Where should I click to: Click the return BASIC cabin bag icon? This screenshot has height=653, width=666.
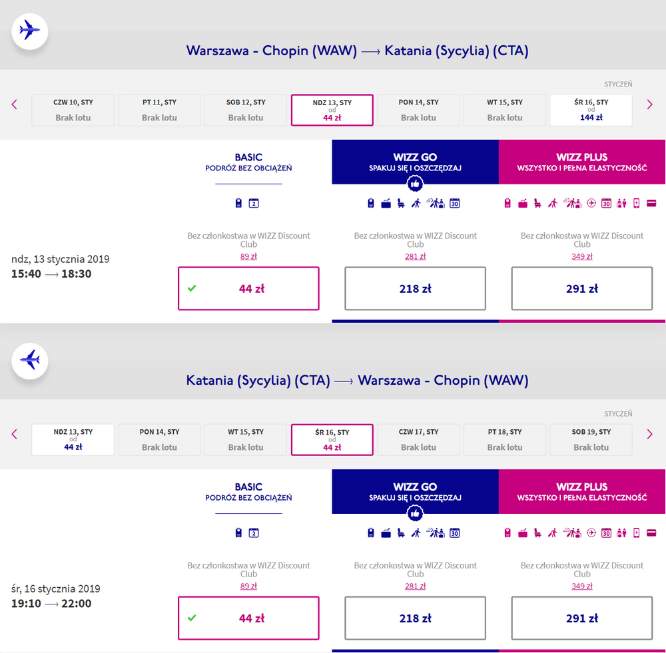[x=238, y=533]
